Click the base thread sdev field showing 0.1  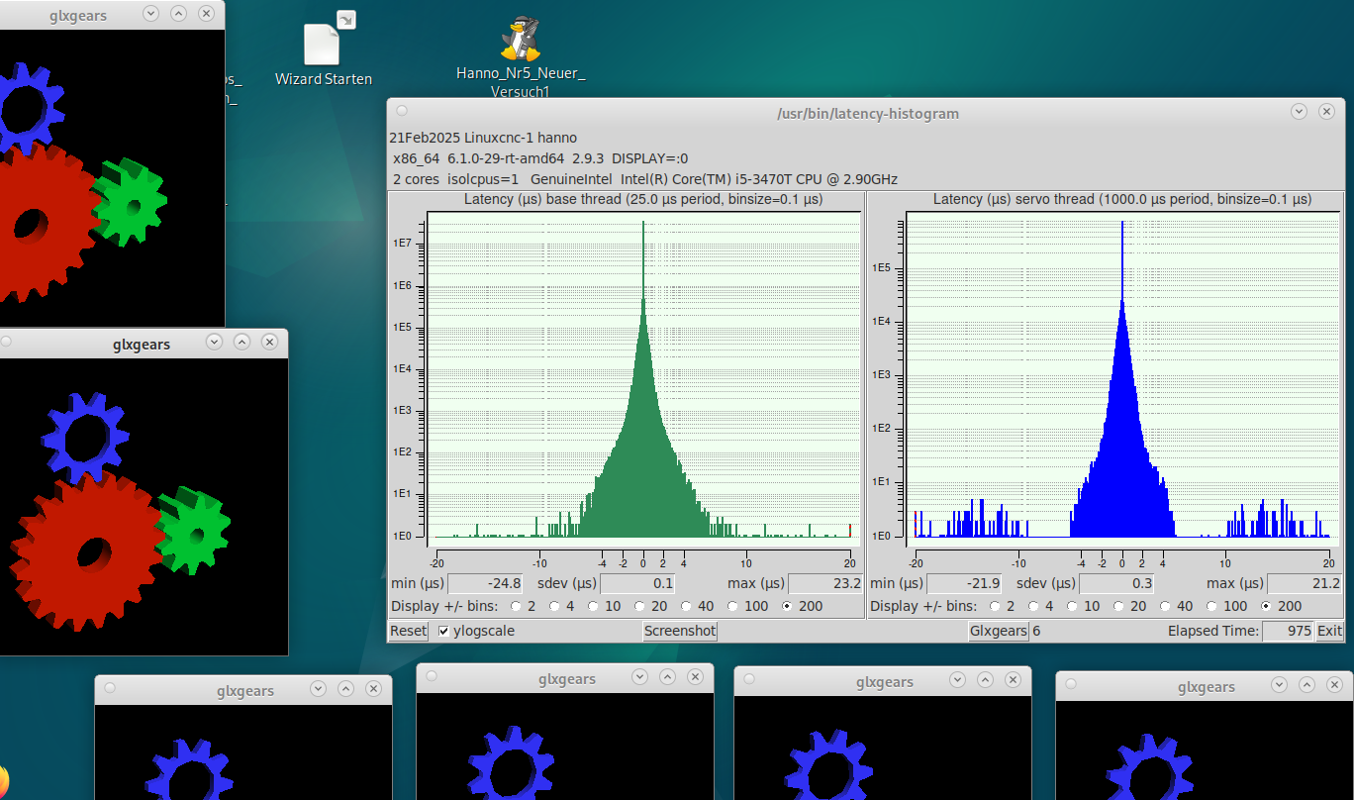point(637,584)
